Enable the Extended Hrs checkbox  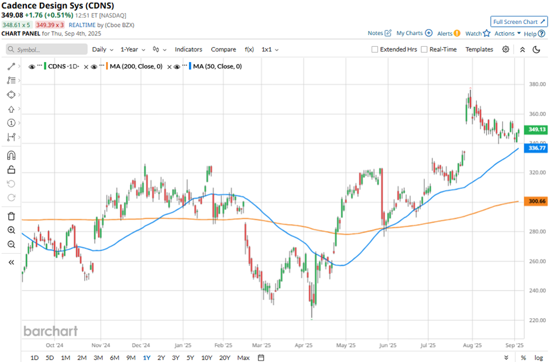[374, 49]
